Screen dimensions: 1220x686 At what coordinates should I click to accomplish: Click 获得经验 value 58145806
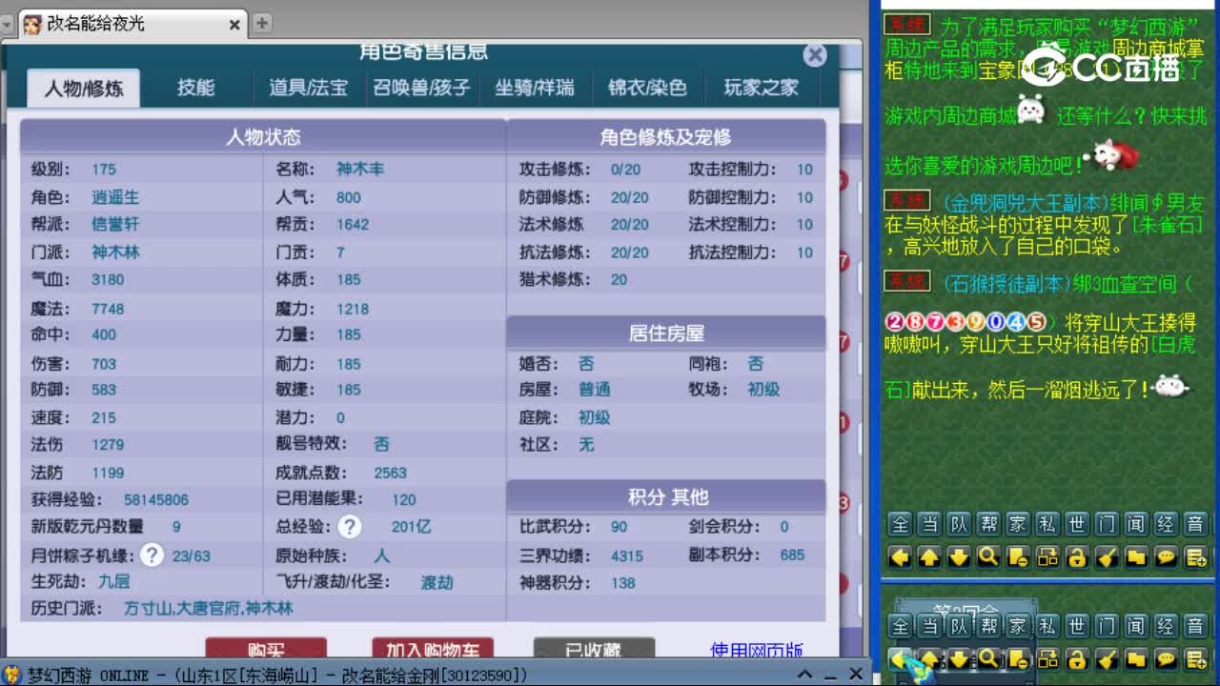tap(156, 499)
